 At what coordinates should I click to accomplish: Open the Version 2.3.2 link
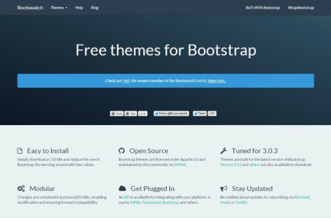tap(230, 165)
